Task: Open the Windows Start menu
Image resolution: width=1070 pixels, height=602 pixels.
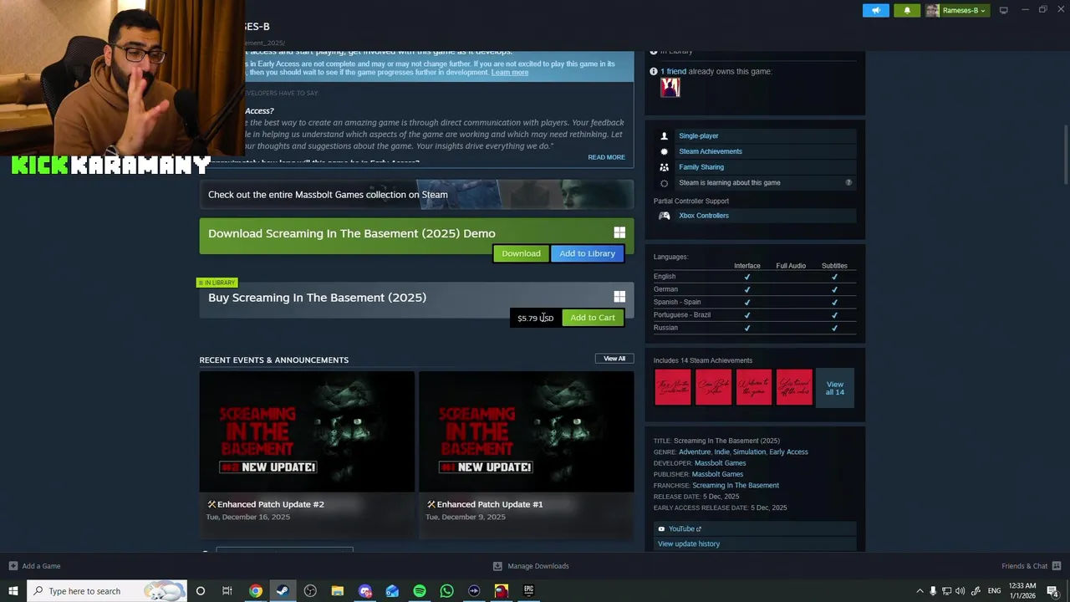Action: (x=13, y=591)
